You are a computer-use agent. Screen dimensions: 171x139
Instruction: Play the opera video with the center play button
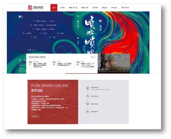(x=114, y=64)
